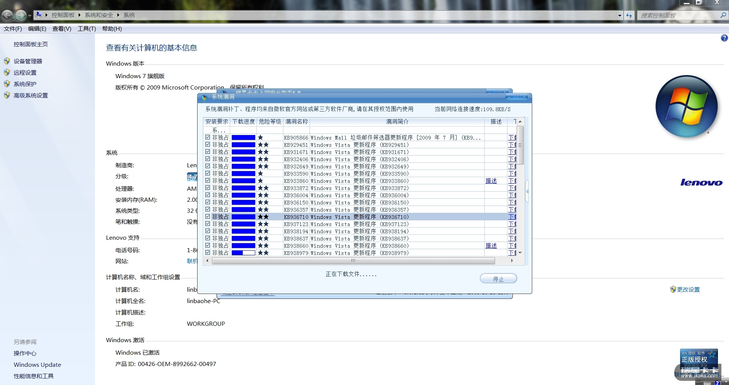Screen dimensions: 729x385
Task: Click the collapse arrow on dialog right edge
Action: (x=527, y=191)
